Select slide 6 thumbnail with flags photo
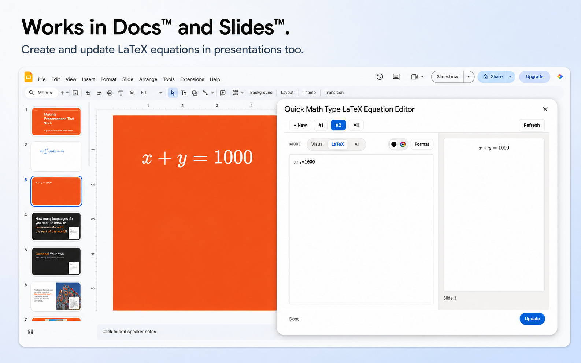 point(56,296)
